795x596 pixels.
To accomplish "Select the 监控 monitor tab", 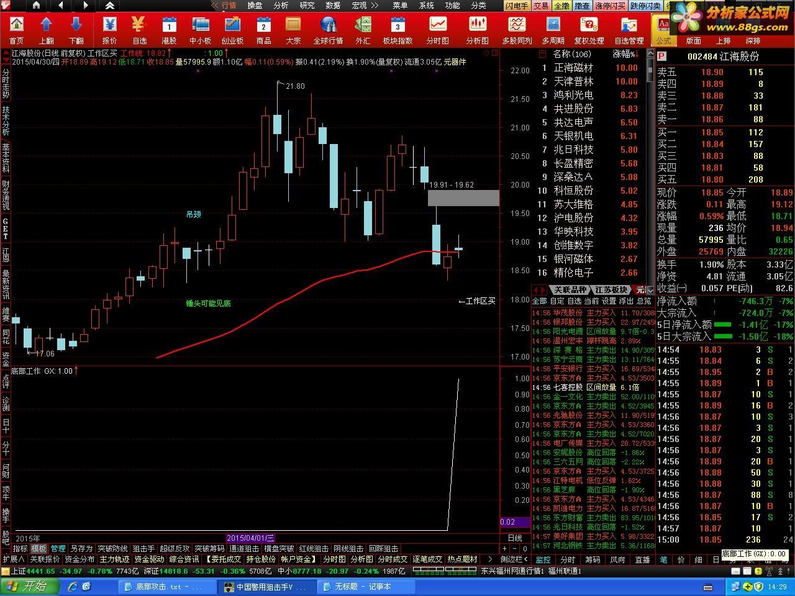I will pyautogui.click(x=543, y=559).
